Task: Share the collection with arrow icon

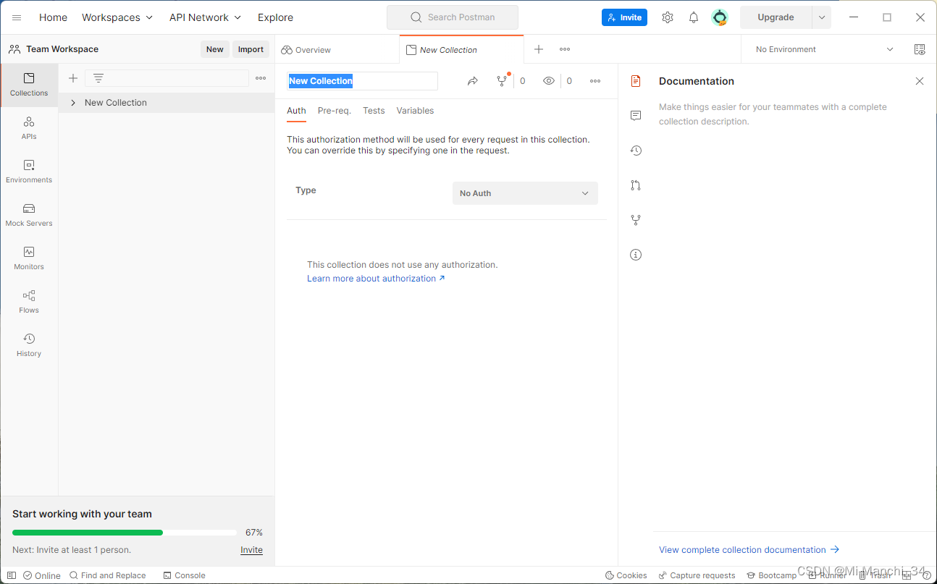Action: pyautogui.click(x=473, y=81)
